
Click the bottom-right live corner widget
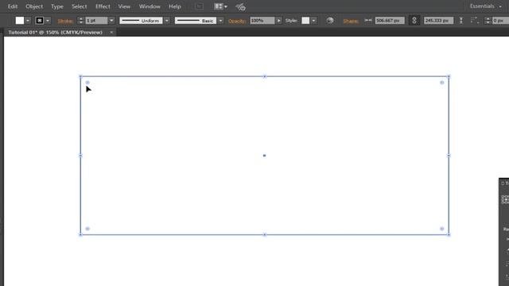tap(442, 229)
